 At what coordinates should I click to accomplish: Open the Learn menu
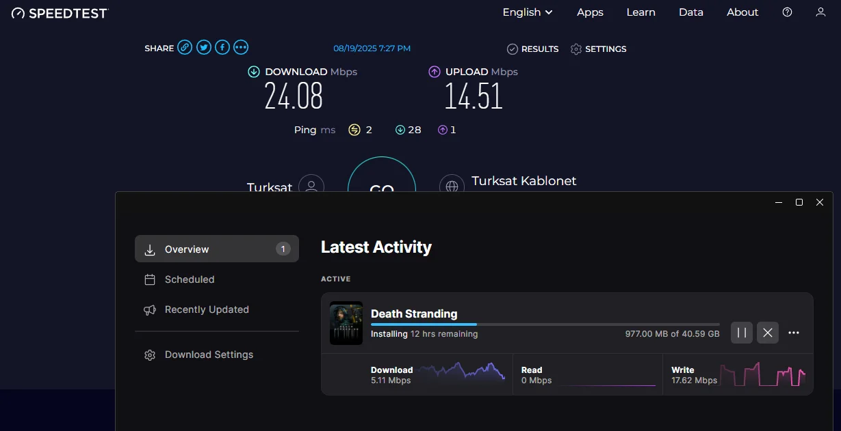(641, 12)
